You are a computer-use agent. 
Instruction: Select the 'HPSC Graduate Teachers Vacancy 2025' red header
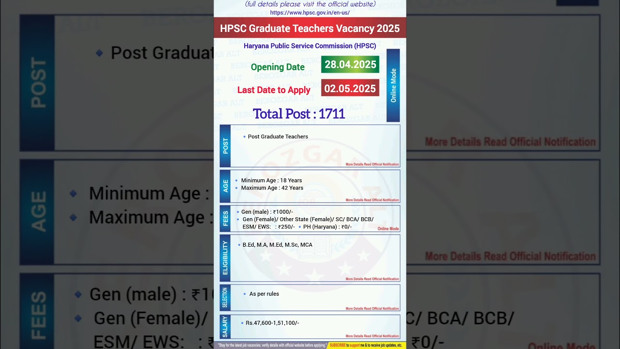click(x=310, y=28)
